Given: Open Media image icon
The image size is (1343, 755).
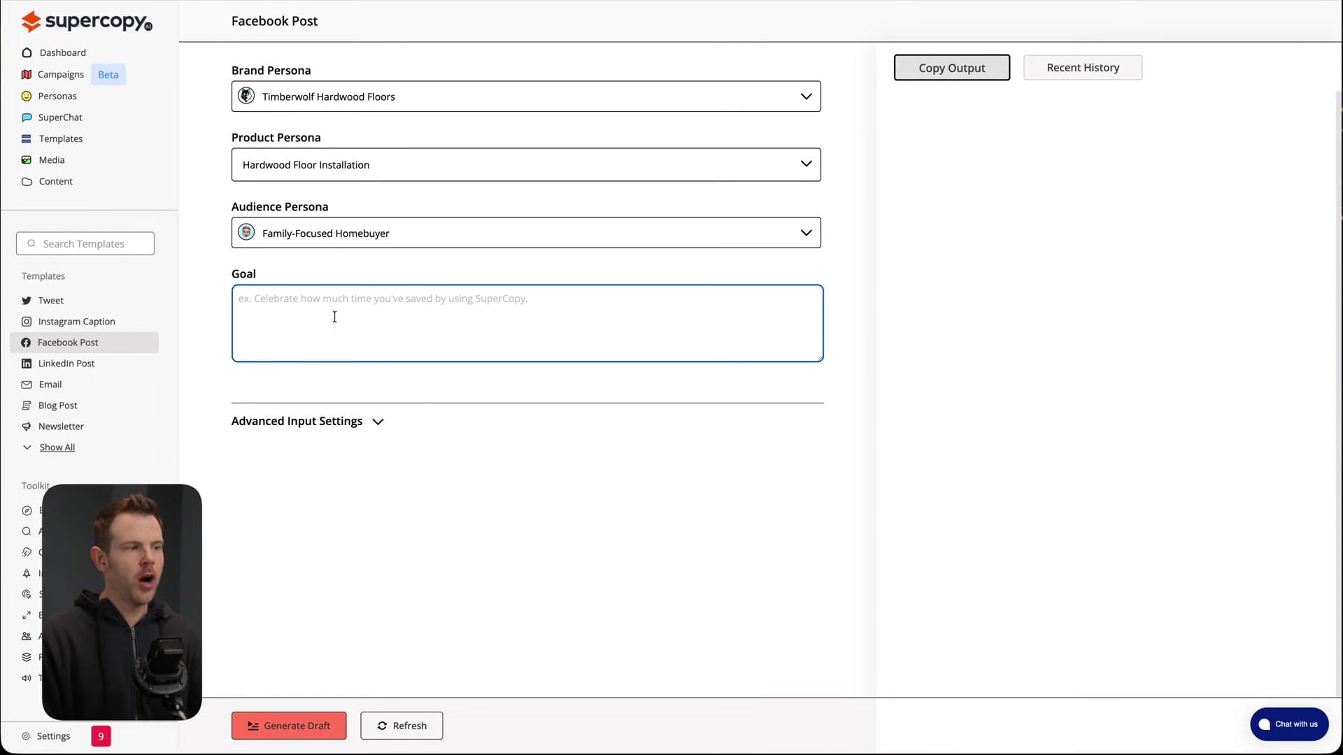Looking at the screenshot, I should pos(27,160).
